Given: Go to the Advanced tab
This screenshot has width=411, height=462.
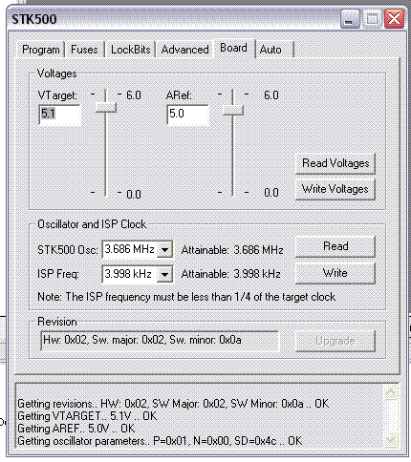Looking at the screenshot, I should 184,50.
